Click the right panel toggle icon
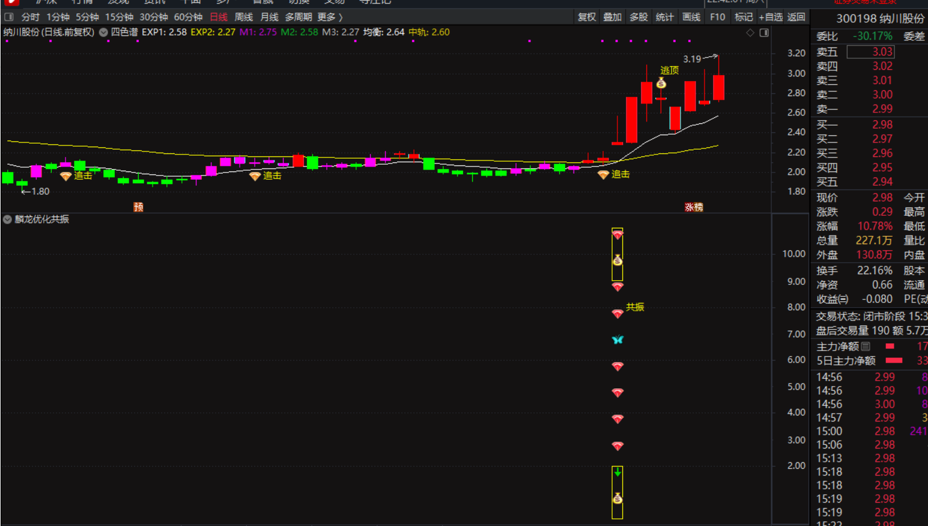The image size is (928, 526). (x=764, y=32)
